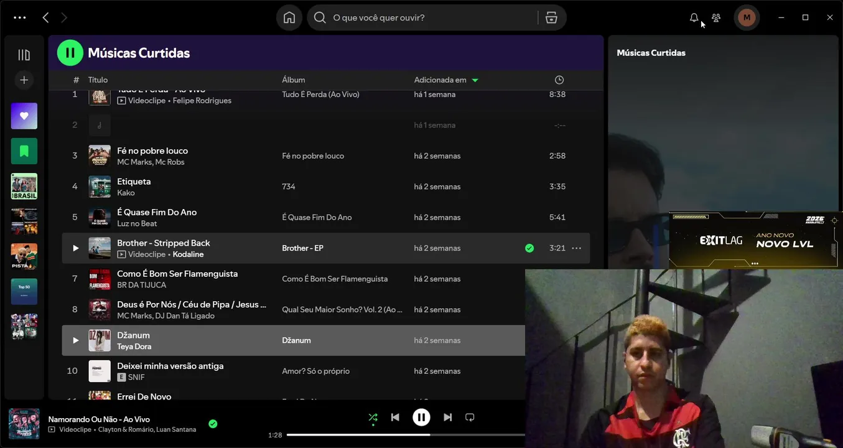This screenshot has height=448, width=843.
Task: Go back with the left arrow
Action: (x=45, y=17)
